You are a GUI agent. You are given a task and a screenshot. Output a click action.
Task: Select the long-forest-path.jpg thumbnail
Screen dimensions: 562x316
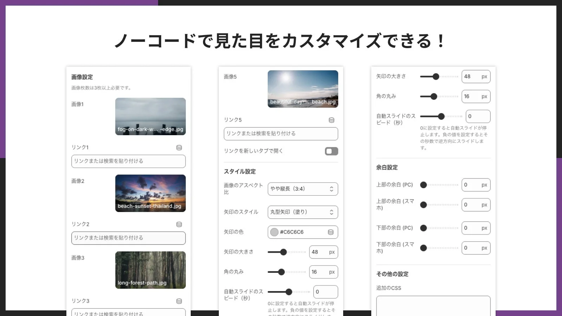[x=150, y=270]
